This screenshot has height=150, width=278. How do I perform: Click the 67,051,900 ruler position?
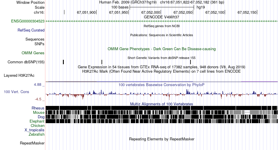tap(86, 12)
